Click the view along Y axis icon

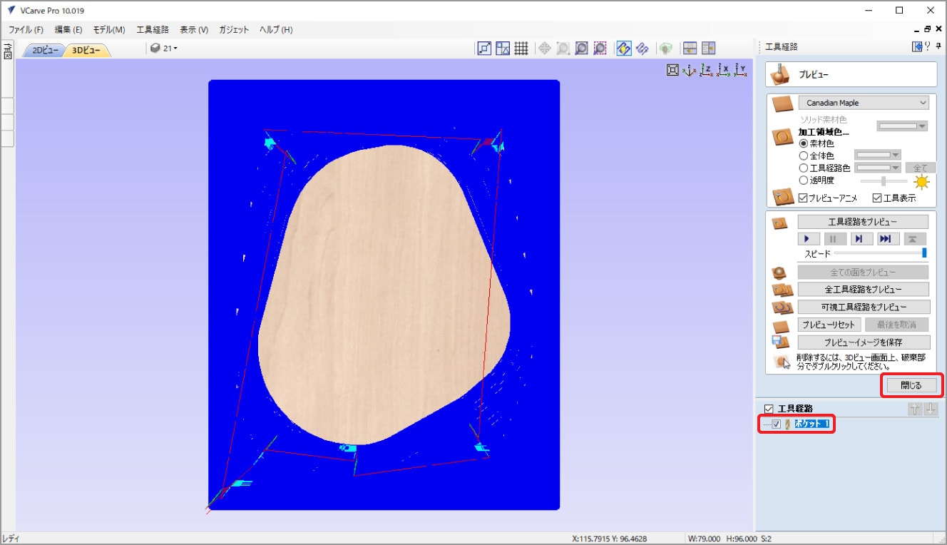coord(742,70)
